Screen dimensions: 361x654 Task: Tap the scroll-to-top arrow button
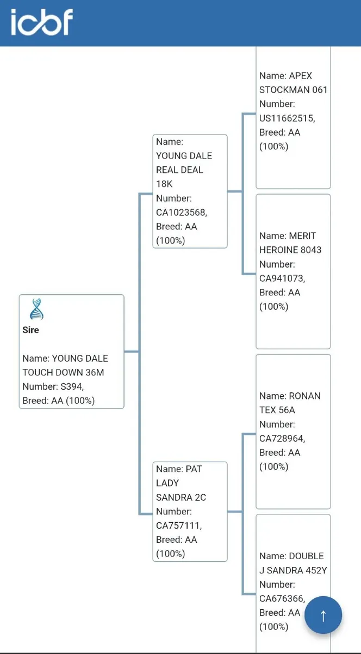click(323, 615)
